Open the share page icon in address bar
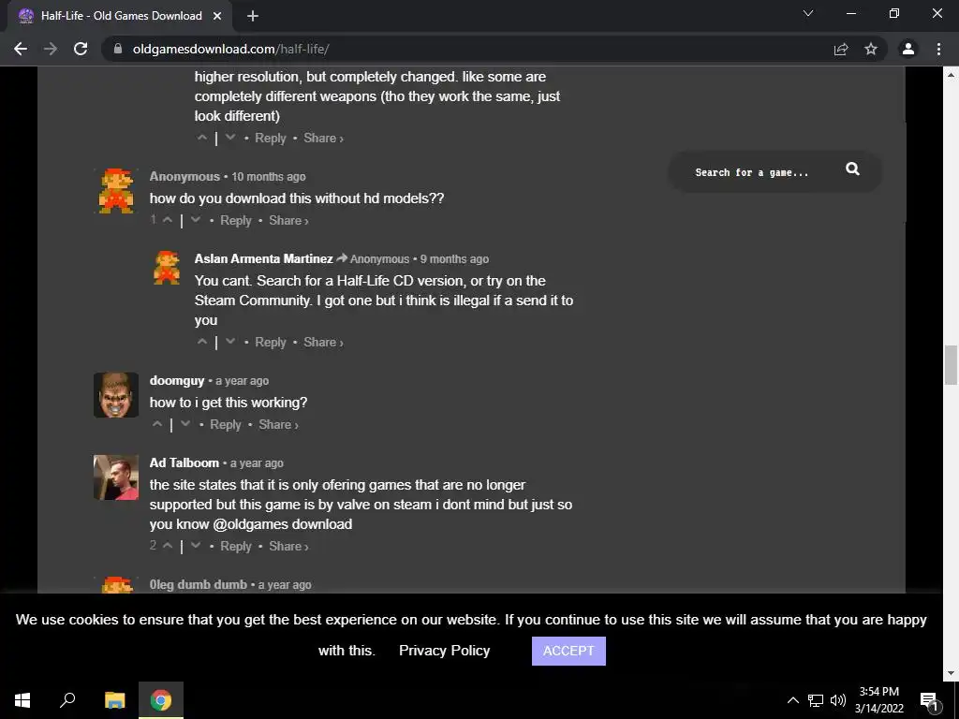This screenshot has width=959, height=719. tap(841, 49)
